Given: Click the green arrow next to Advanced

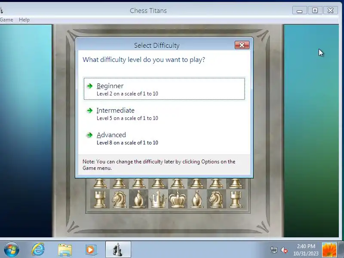Looking at the screenshot, I should [89, 135].
